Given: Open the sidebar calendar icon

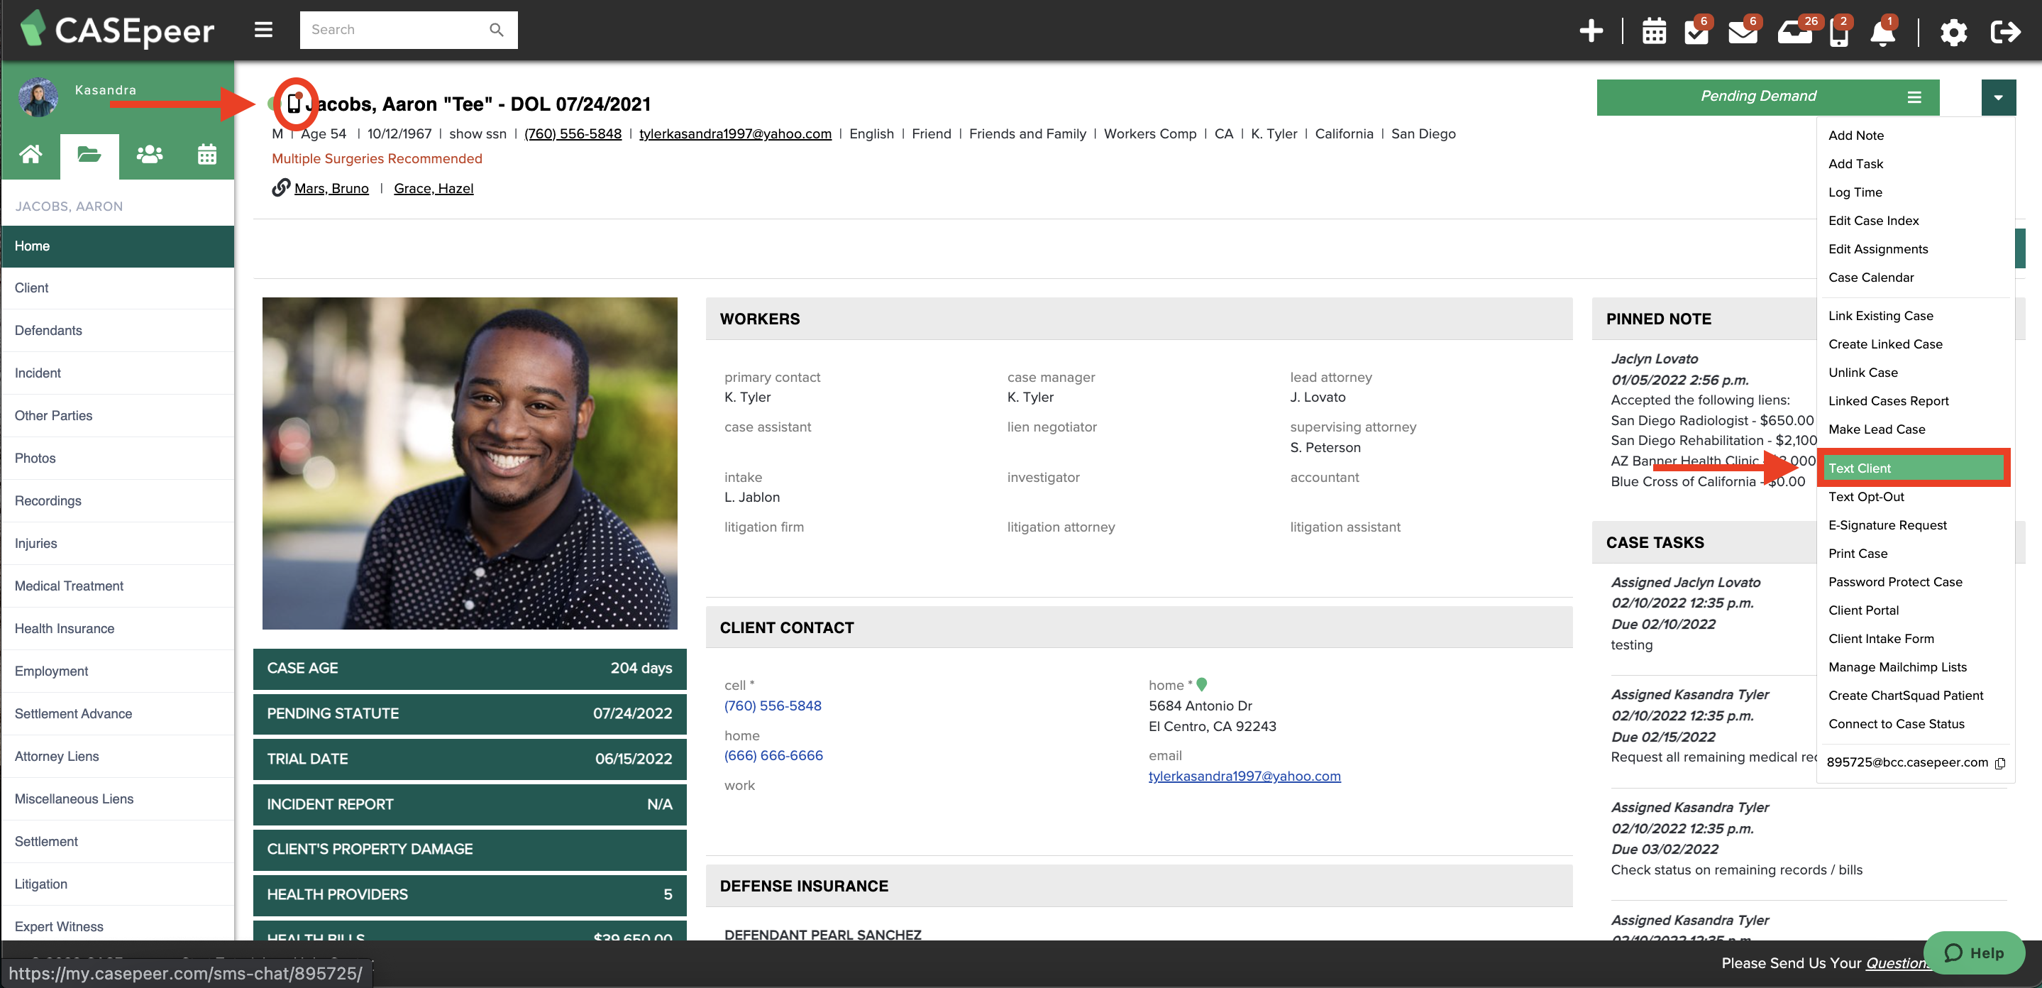Looking at the screenshot, I should pyautogui.click(x=207, y=154).
